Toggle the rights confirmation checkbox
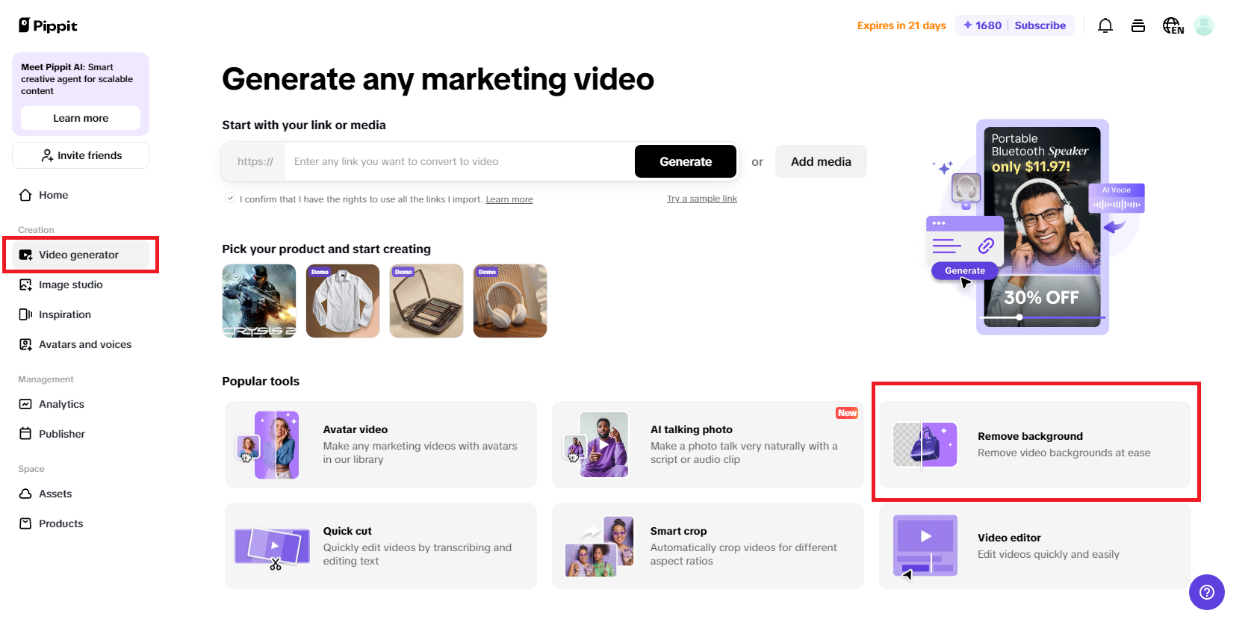The image size is (1254, 637). point(230,199)
